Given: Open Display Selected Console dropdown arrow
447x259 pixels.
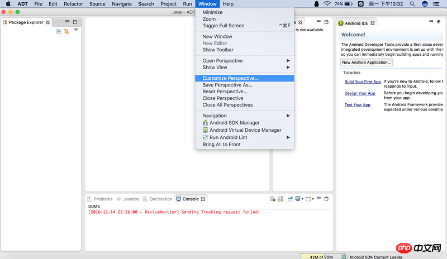Looking at the screenshot, I should point(302,199).
